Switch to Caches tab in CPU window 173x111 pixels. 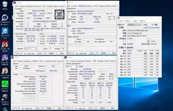click(22, 6)
